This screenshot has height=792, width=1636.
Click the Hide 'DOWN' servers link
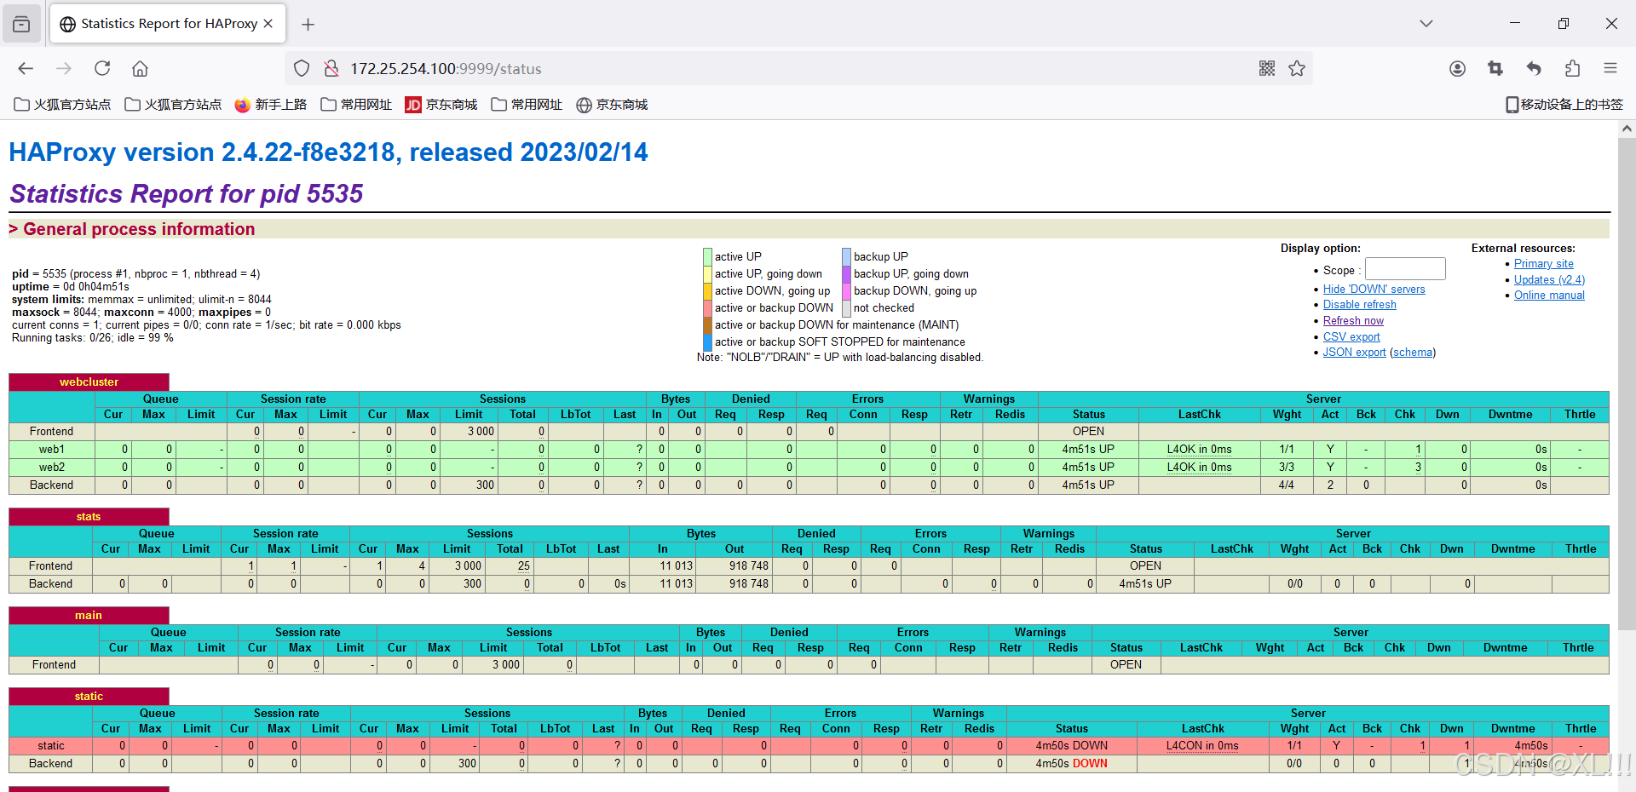(x=1374, y=290)
